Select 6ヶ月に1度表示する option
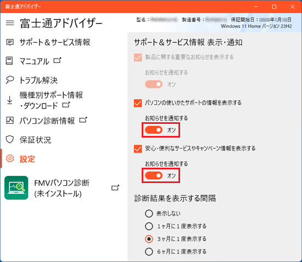Viewport: 302px width, 262px height. pyautogui.click(x=149, y=252)
